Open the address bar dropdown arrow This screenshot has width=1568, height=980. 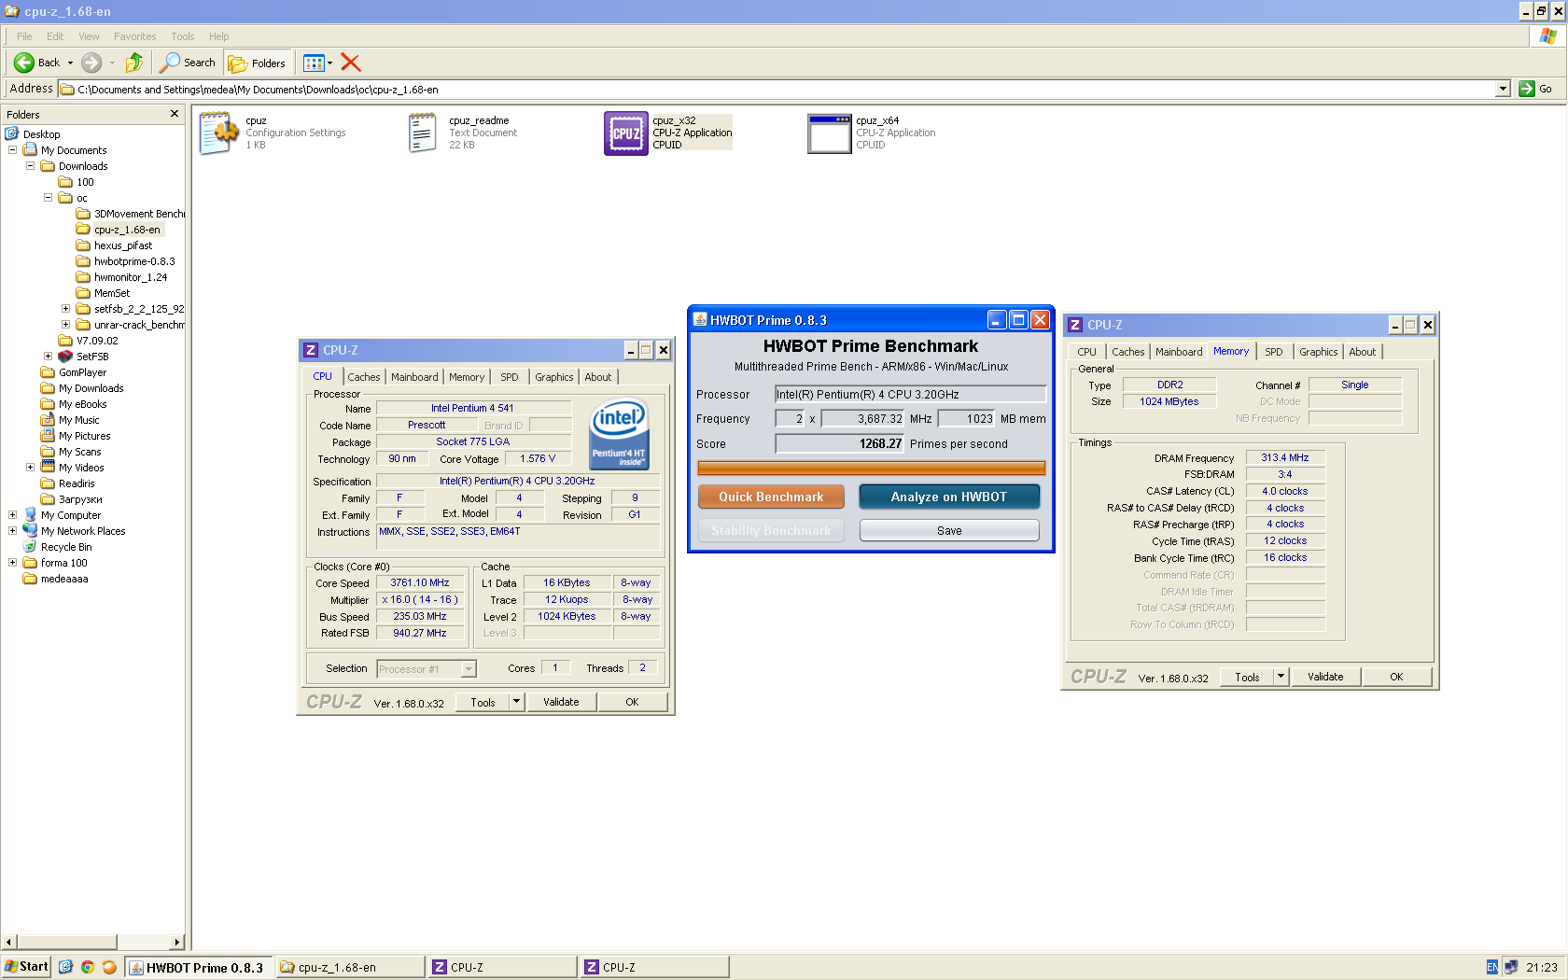click(1503, 89)
